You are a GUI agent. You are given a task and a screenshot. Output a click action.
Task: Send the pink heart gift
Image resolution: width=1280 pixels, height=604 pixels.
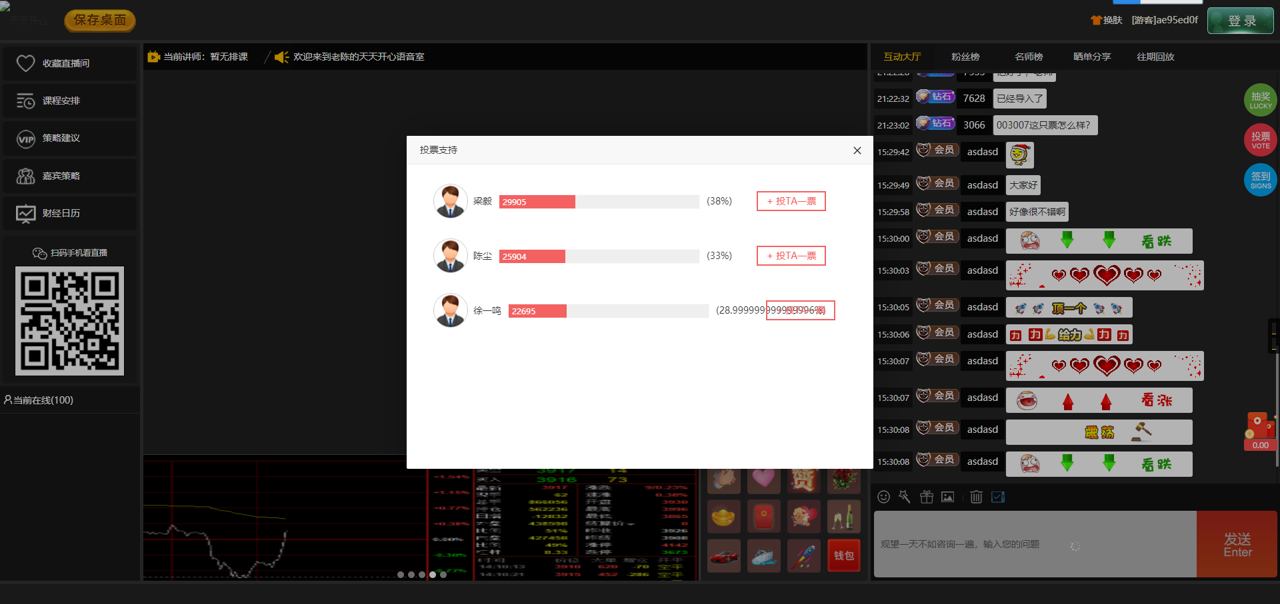[763, 480]
